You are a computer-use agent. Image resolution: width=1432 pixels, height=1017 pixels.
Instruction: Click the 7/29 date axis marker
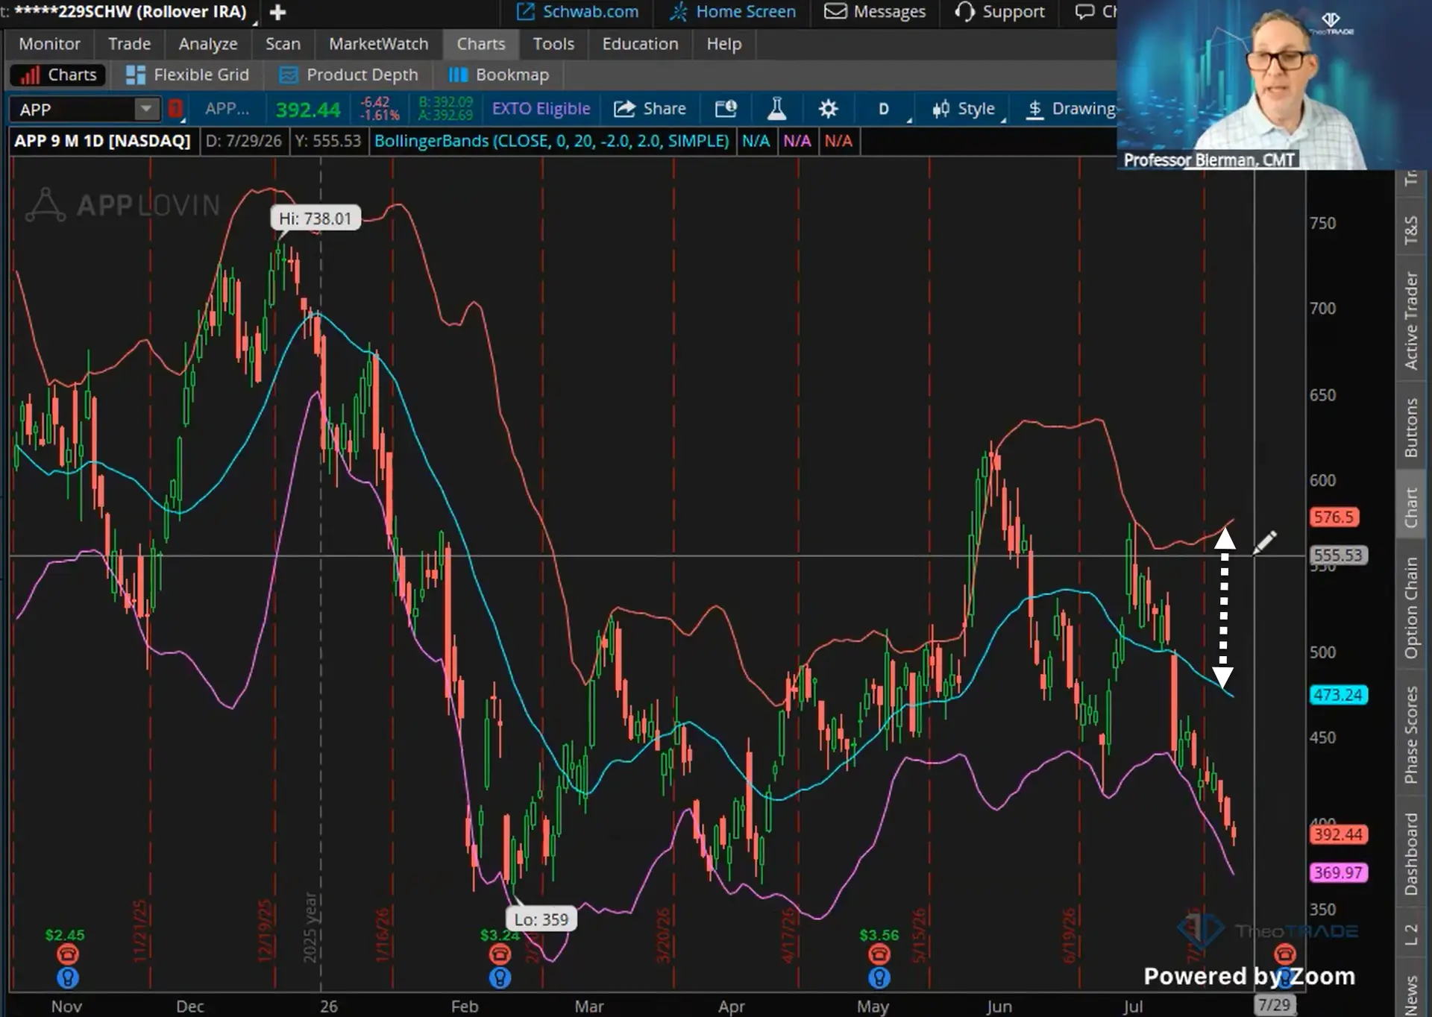point(1274,1005)
